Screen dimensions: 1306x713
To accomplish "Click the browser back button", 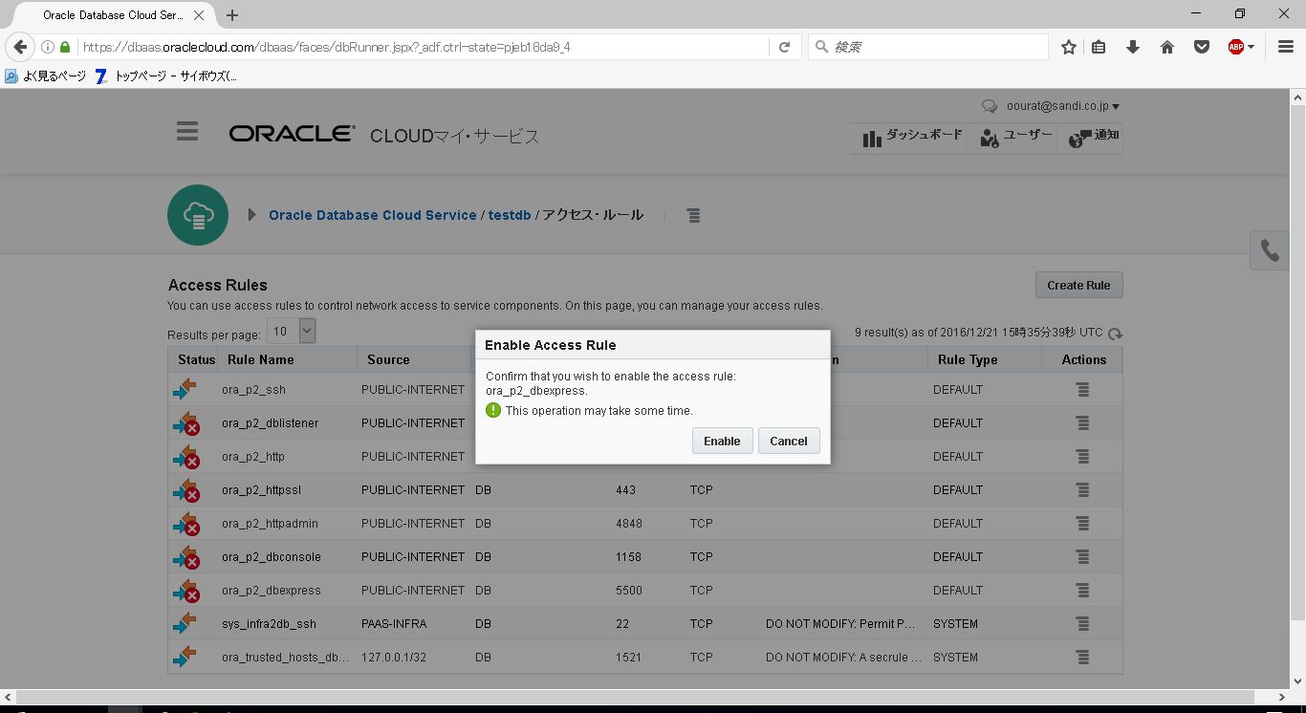I will 19,47.
